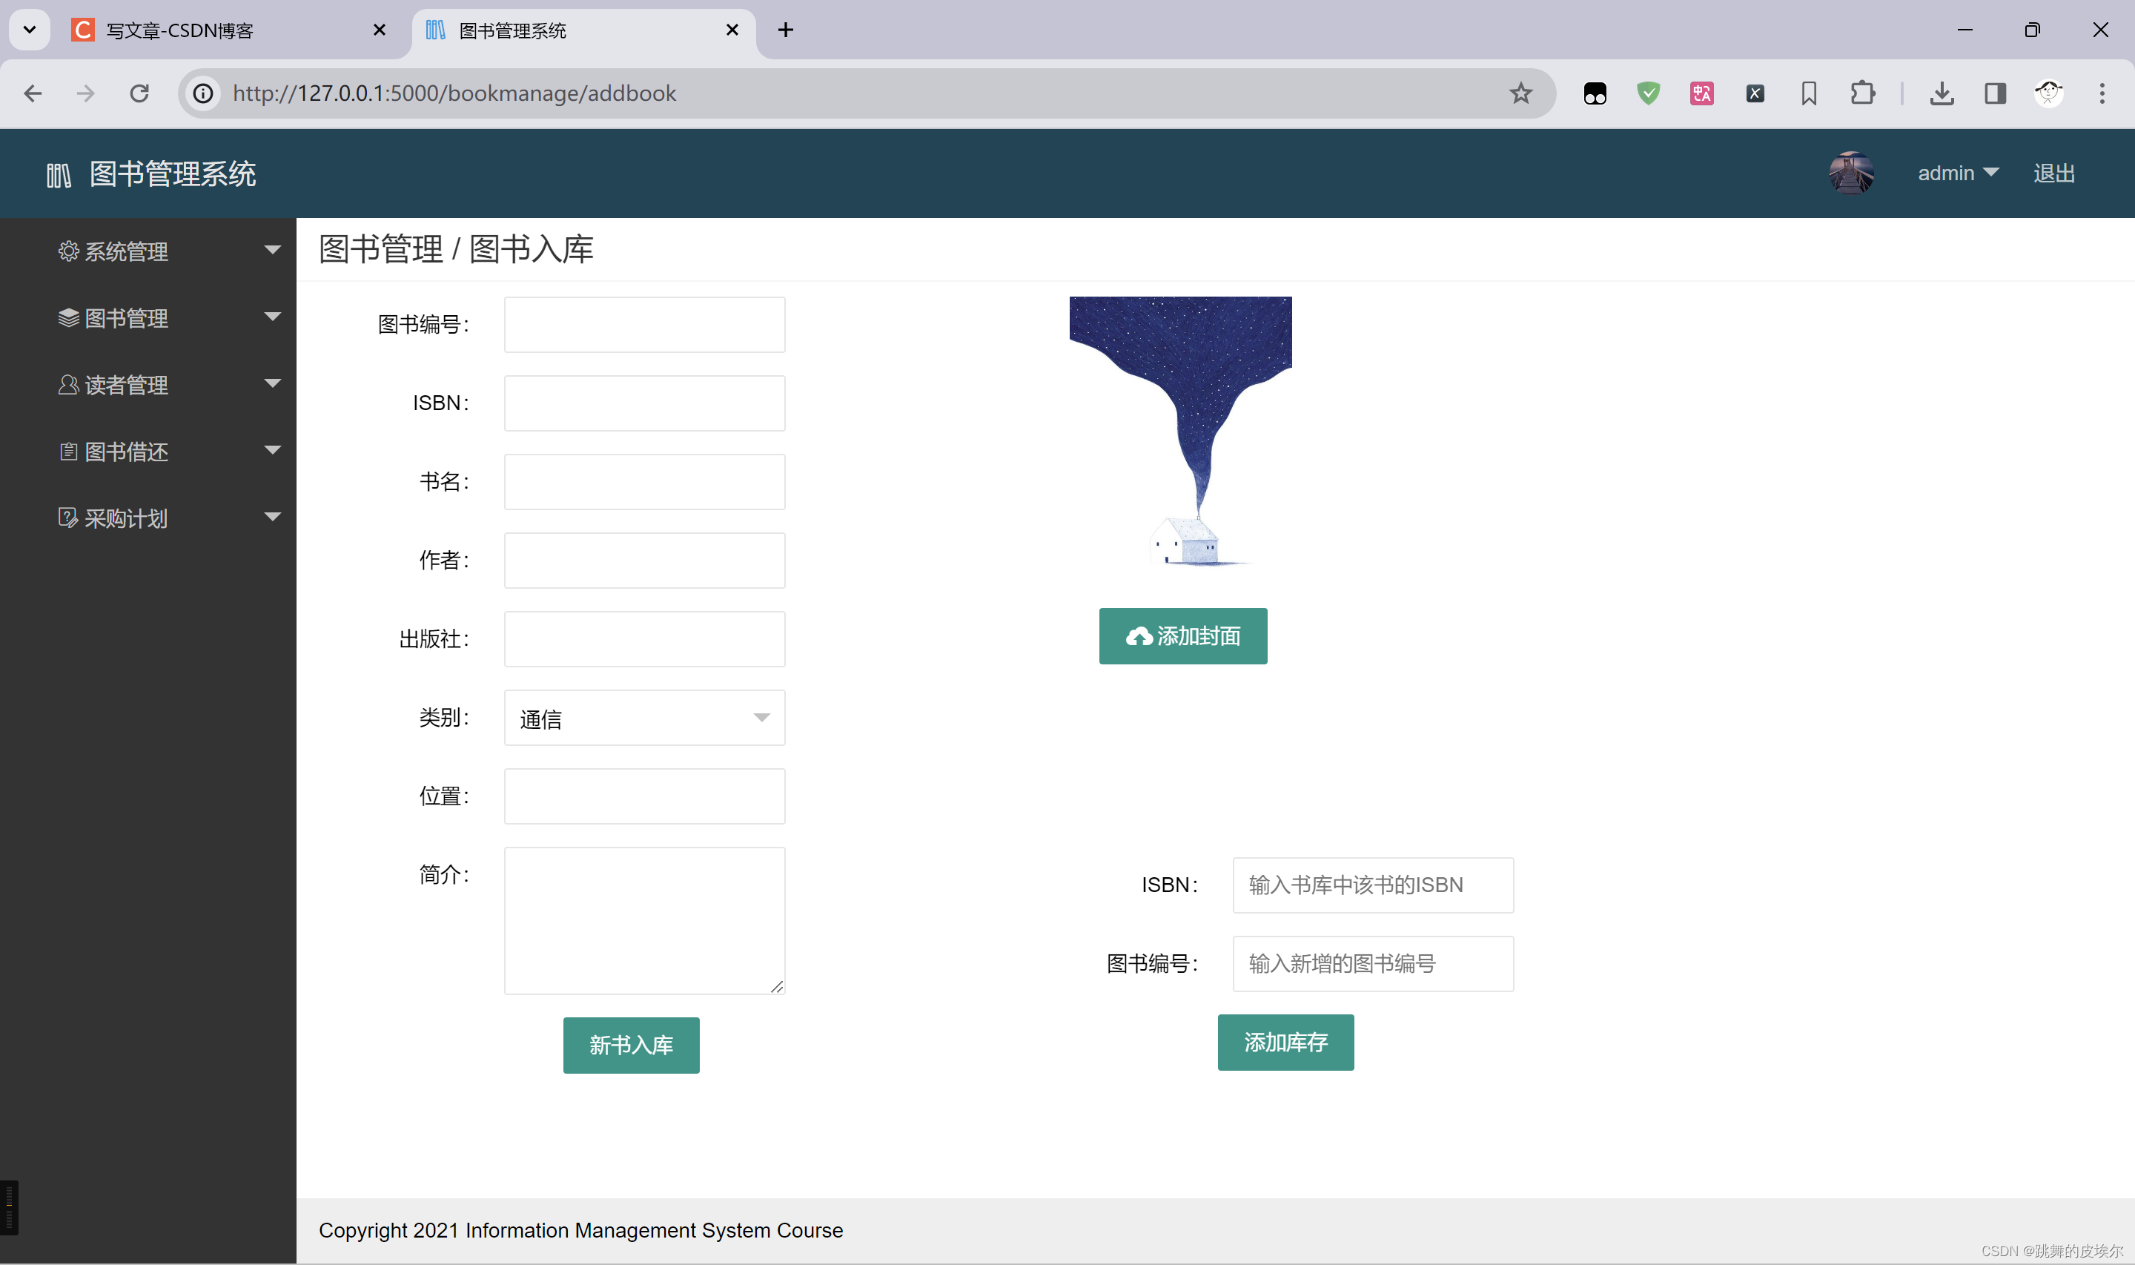The image size is (2135, 1265).
Task: Open browser extensions puzzle icon
Action: pyautogui.click(x=1862, y=93)
